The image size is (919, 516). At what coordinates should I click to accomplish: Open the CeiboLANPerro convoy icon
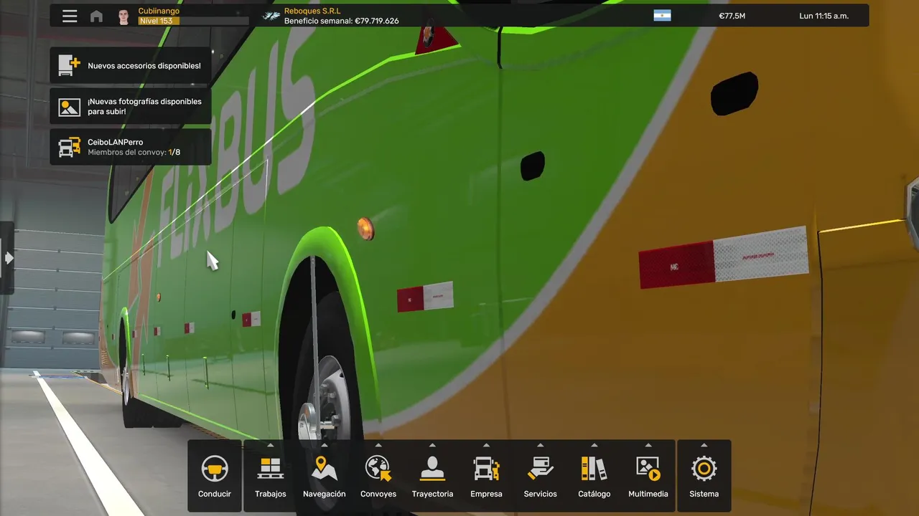(x=69, y=147)
